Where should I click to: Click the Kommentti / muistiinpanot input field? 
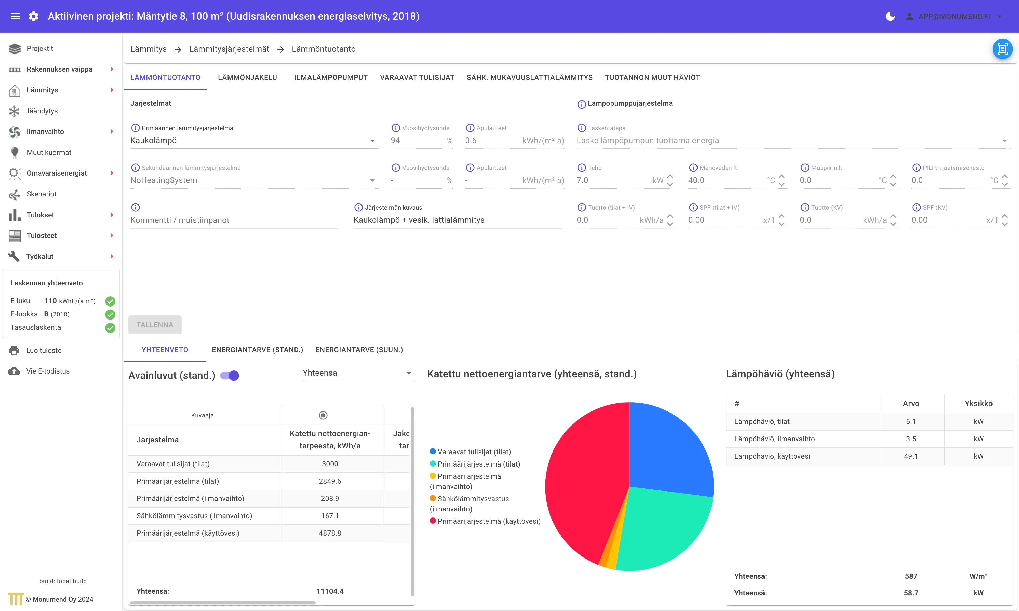(x=236, y=220)
